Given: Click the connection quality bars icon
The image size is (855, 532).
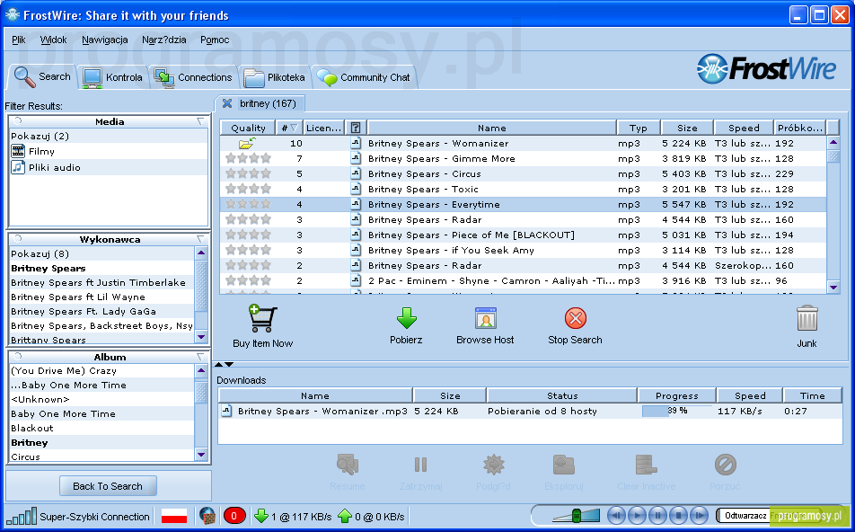Looking at the screenshot, I should (x=22, y=516).
